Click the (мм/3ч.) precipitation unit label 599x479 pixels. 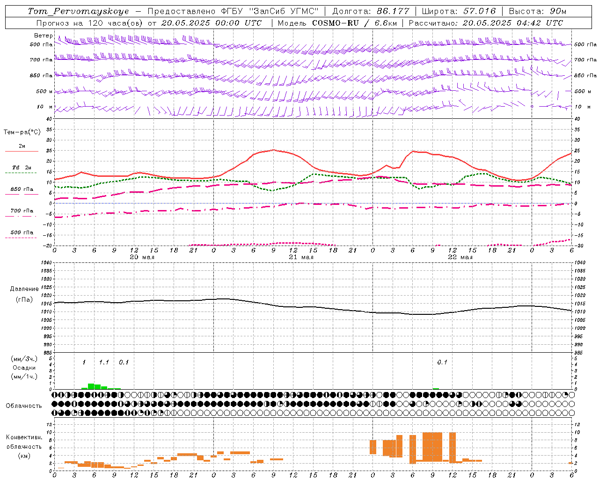tap(24, 359)
